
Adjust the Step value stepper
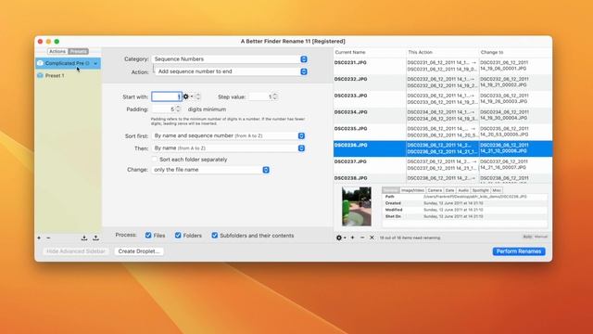(275, 96)
